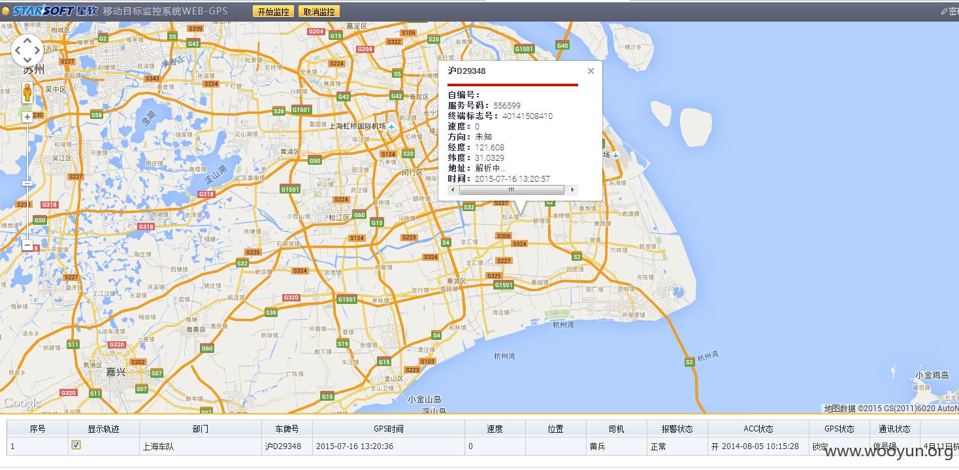Click the 苏州 city label on the map
The width and height of the screenshot is (959, 470).
33,69
